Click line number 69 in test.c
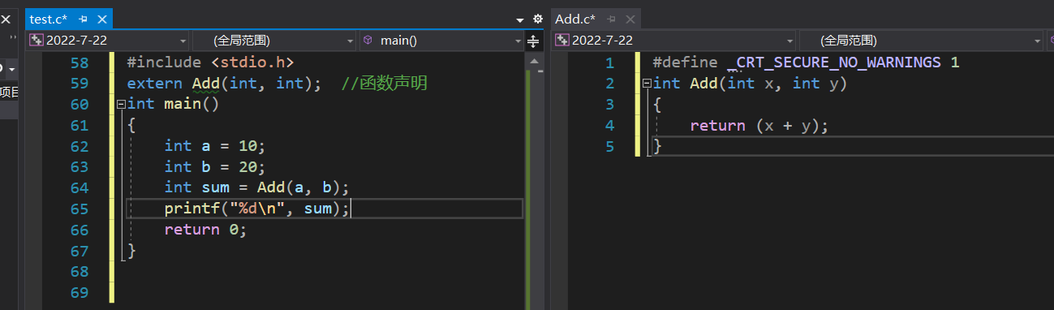 [x=80, y=292]
